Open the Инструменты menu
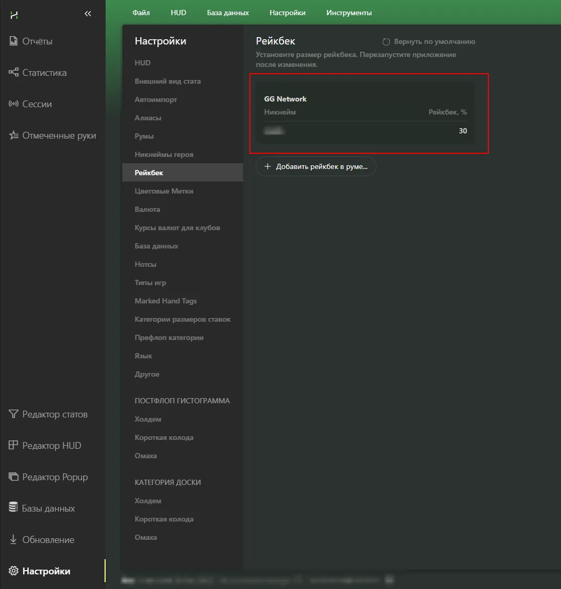 pyautogui.click(x=349, y=13)
